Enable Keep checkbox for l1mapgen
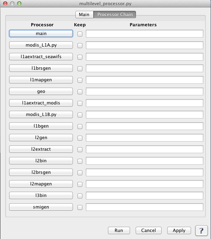 80,80
